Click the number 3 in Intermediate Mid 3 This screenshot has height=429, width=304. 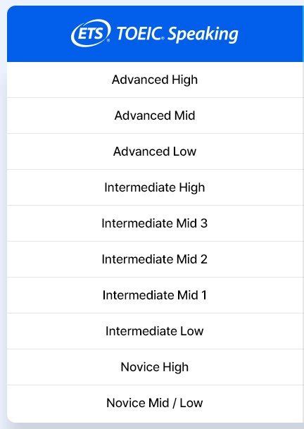click(204, 223)
